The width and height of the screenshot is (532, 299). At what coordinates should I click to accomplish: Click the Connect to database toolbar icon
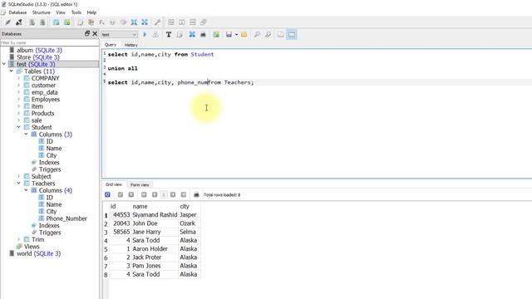pyautogui.click(x=7, y=22)
